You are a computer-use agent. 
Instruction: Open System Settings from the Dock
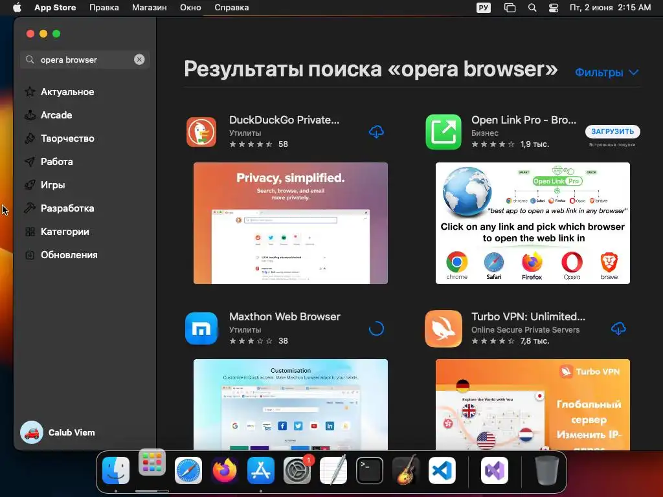tap(297, 470)
